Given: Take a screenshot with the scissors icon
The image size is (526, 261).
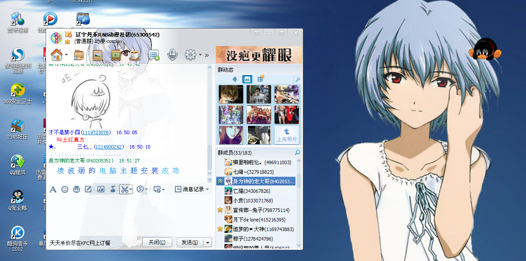Looking at the screenshot, I should [x=124, y=189].
